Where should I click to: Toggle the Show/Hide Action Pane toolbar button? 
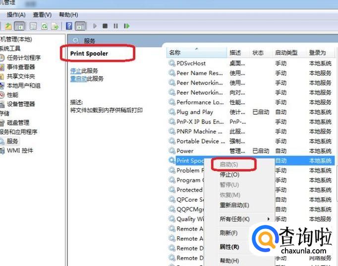[x=80, y=26]
